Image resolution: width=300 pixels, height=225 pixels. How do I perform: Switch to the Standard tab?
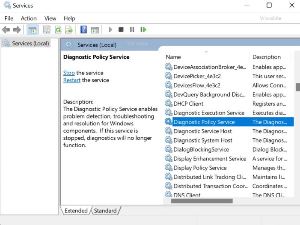coord(105,210)
